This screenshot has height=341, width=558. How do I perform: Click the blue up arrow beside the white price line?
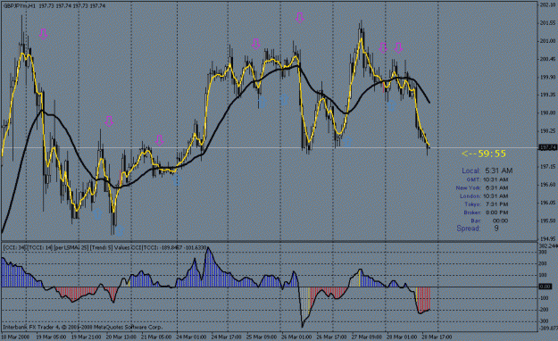coord(347,142)
